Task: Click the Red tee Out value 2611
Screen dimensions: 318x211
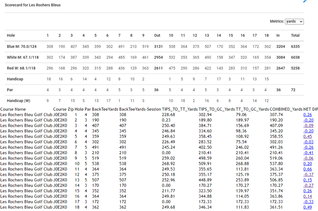Action: (158, 68)
